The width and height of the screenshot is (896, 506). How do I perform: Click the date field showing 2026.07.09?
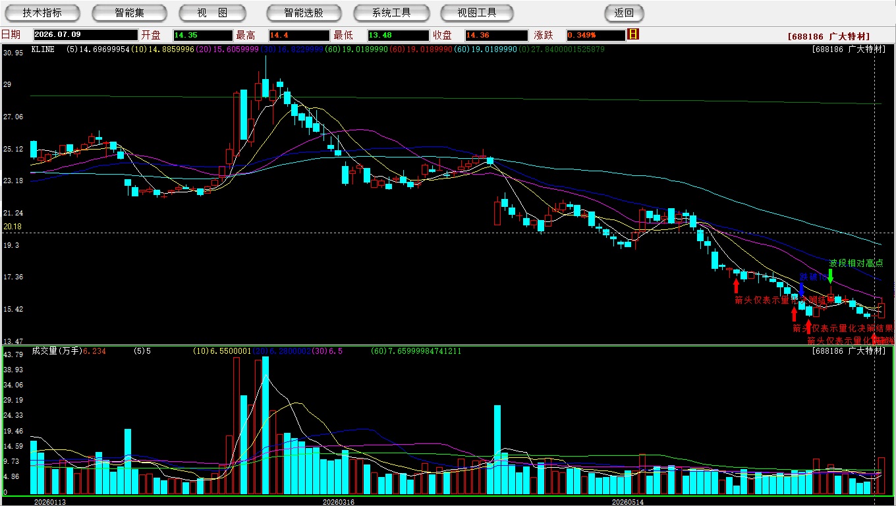(86, 35)
